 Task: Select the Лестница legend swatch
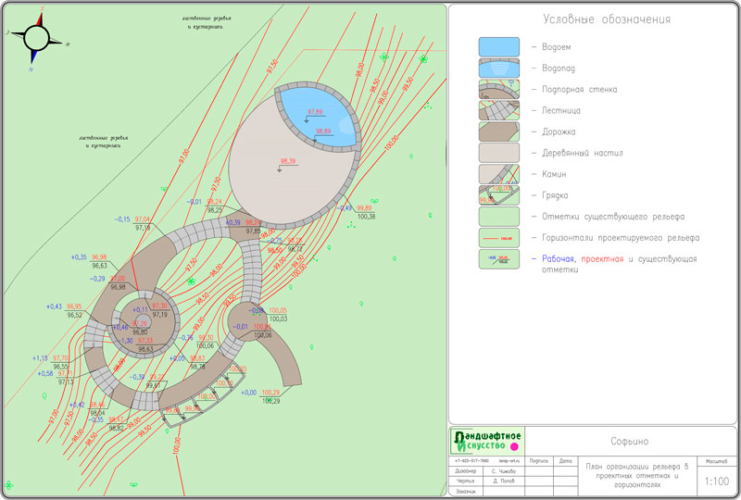499,110
